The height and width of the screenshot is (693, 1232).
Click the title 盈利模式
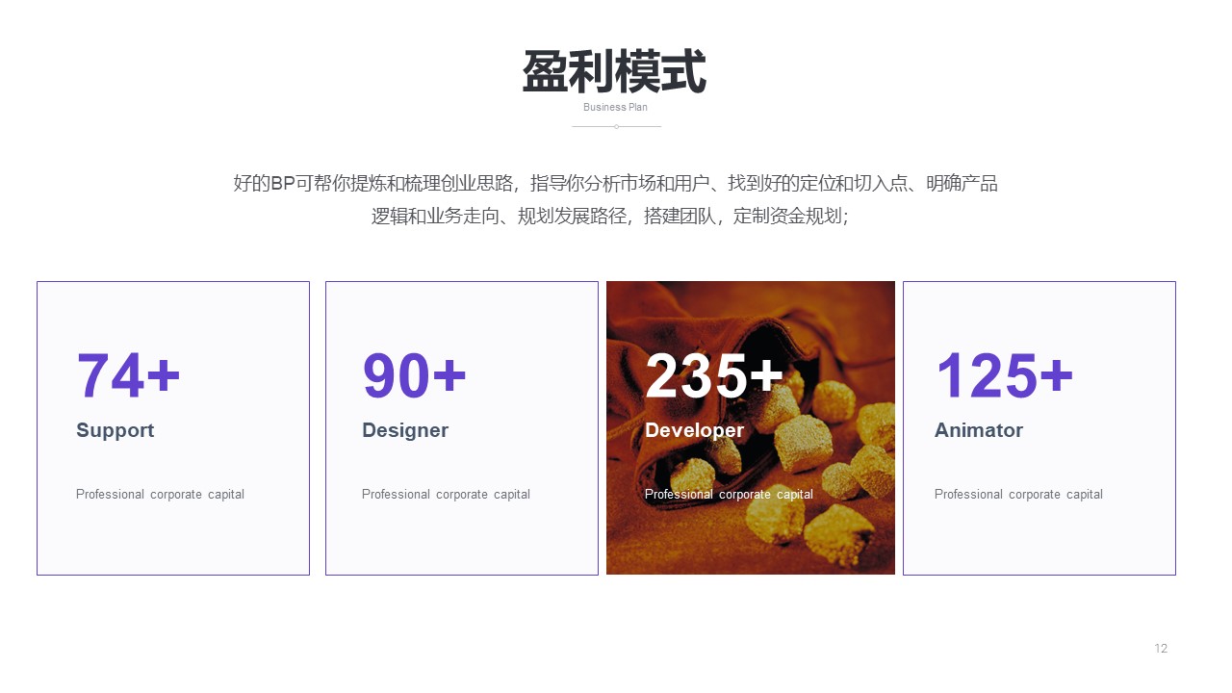pos(615,72)
